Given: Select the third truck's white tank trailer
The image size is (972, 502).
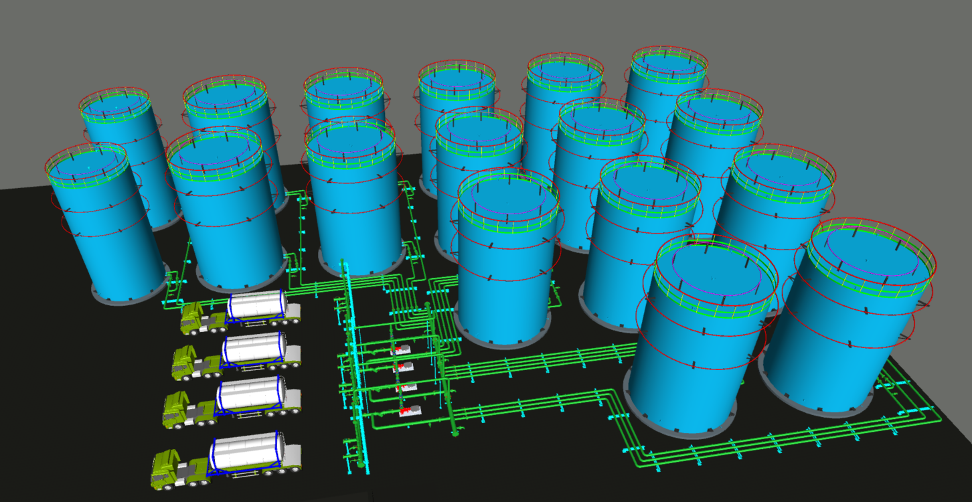Looking at the screenshot, I should click(249, 394).
